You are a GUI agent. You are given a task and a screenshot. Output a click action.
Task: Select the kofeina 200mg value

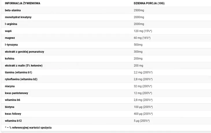point(138,59)
